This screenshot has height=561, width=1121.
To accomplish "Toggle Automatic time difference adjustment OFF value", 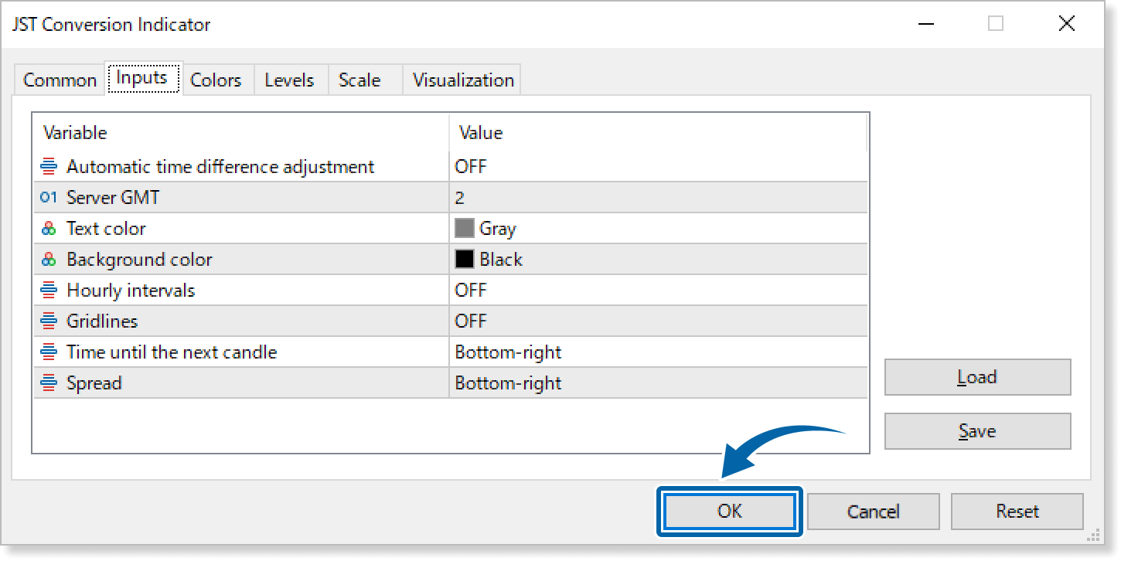I will 471,167.
